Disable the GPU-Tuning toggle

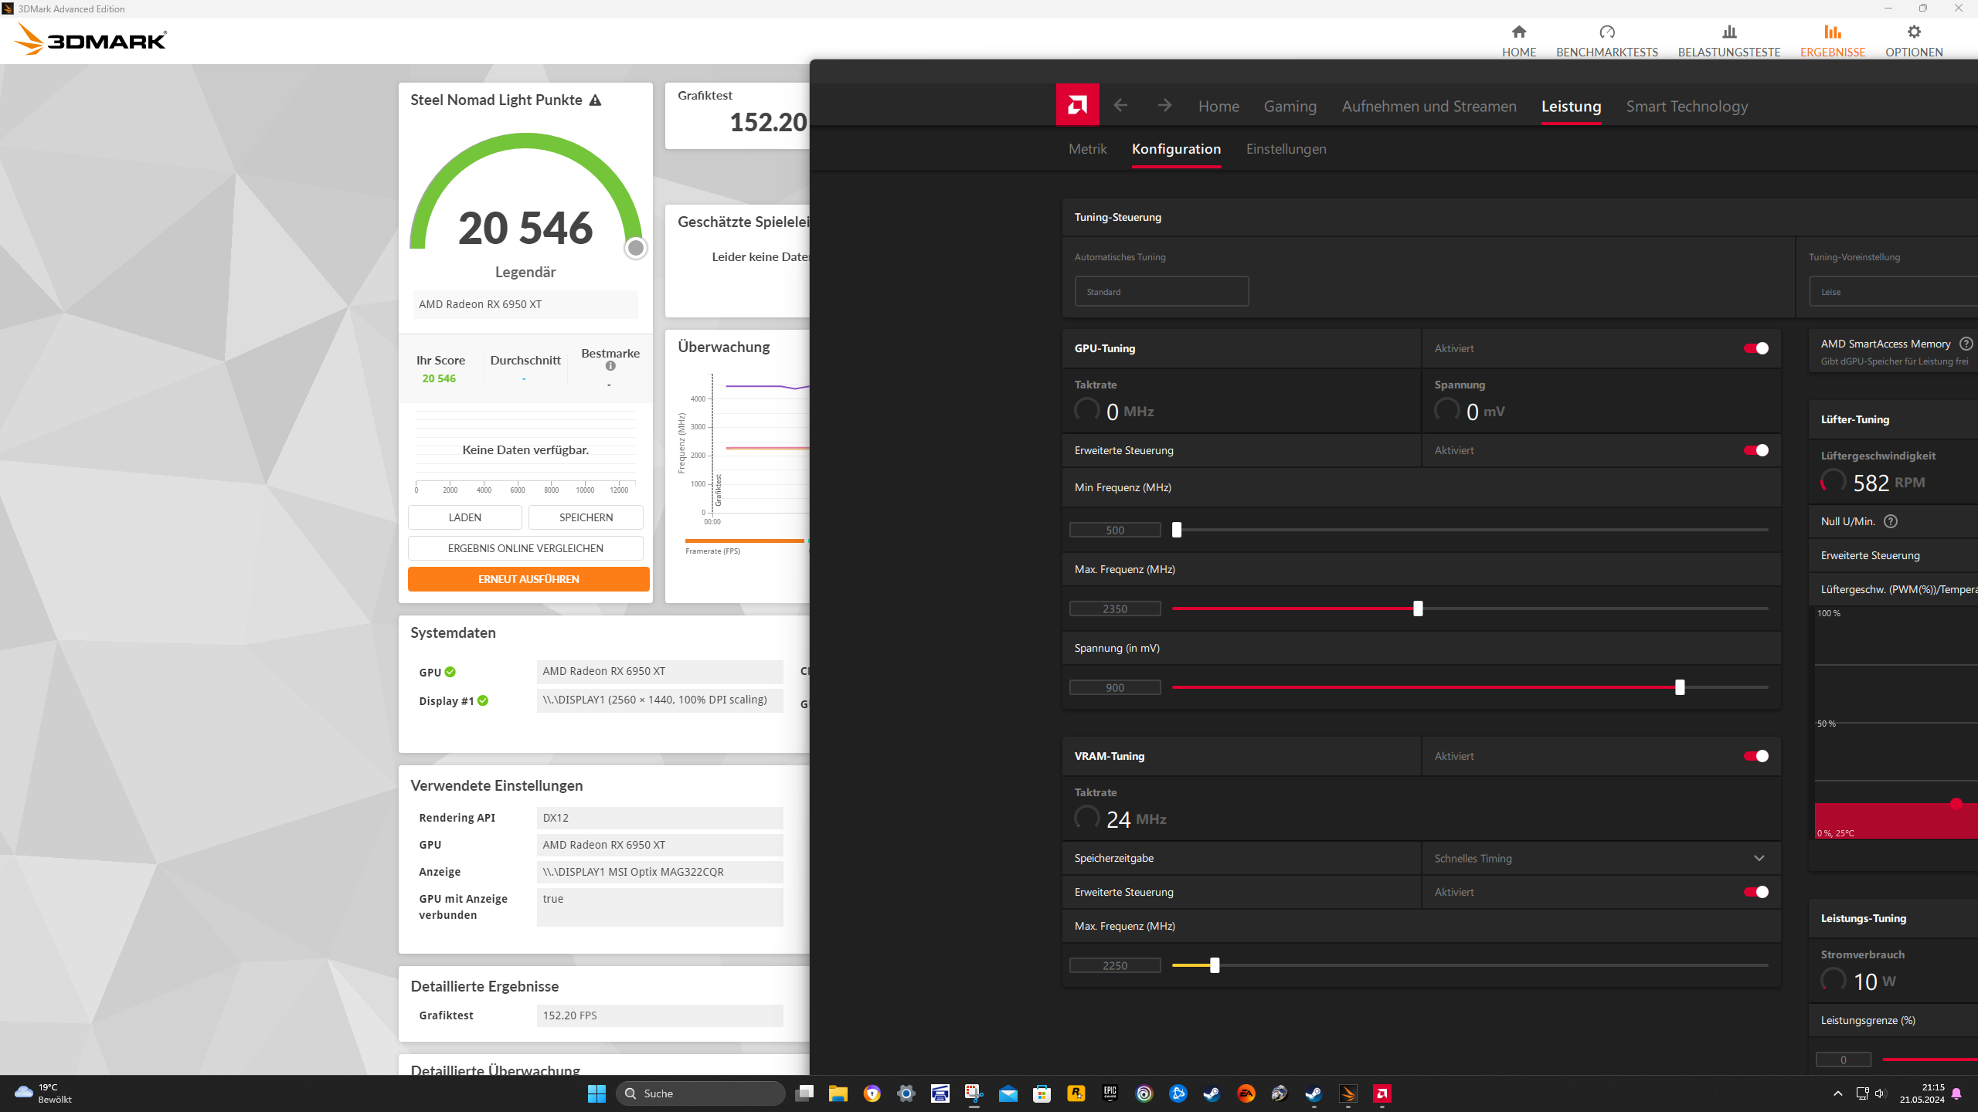(1755, 348)
